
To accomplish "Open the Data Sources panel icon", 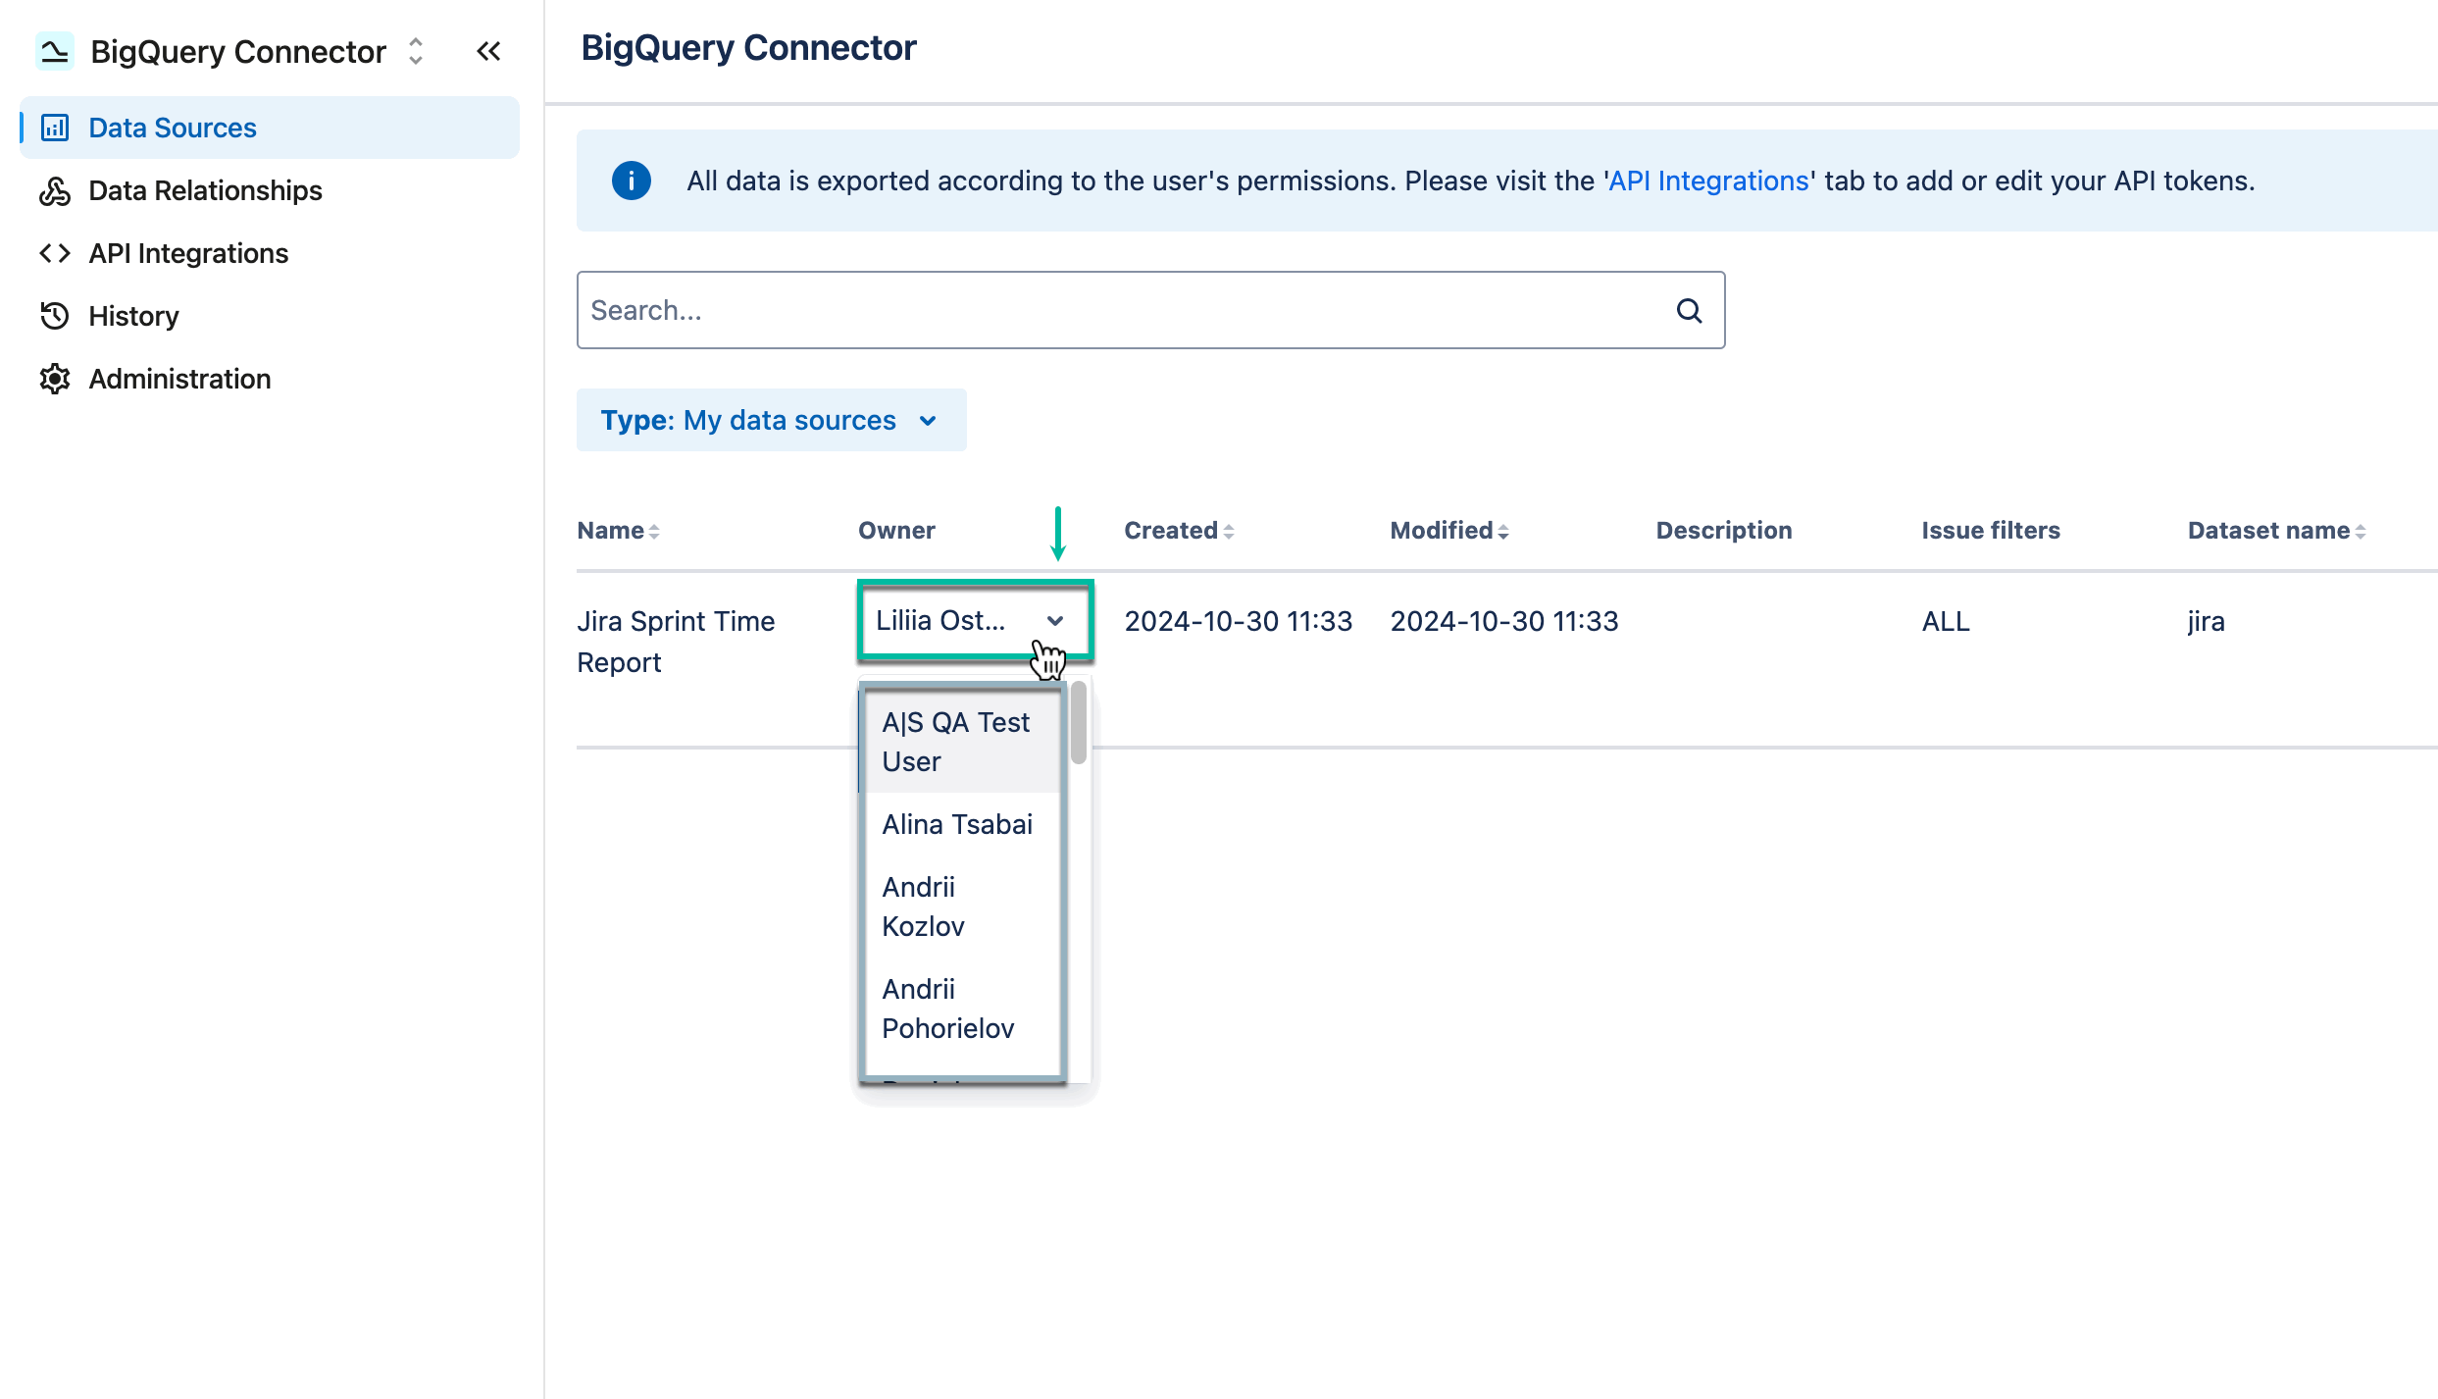I will coord(56,128).
